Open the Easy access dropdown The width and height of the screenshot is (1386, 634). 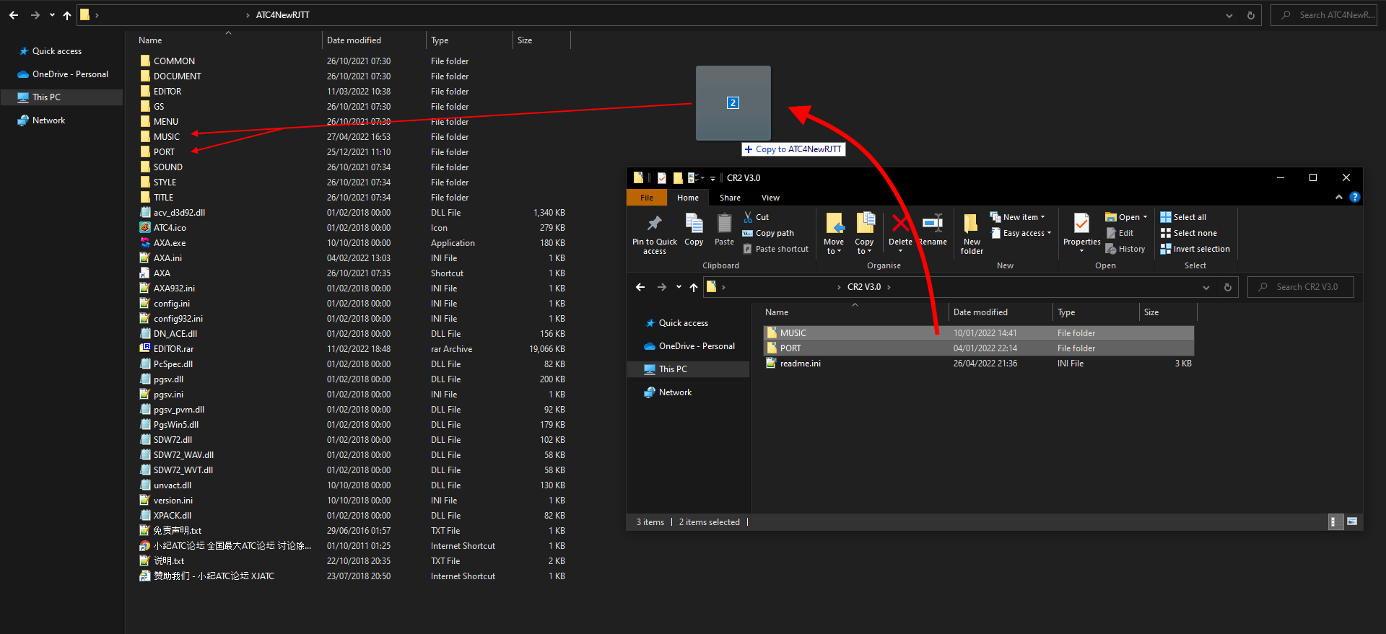[1021, 233]
